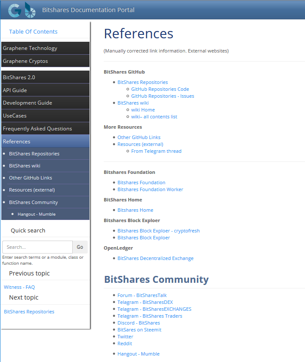The height and width of the screenshot is (362, 305).
Task: Click the Previous topic label text
Action: click(29, 273)
